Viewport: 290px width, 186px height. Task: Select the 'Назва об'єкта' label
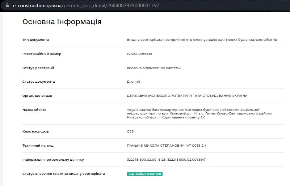point(34,109)
